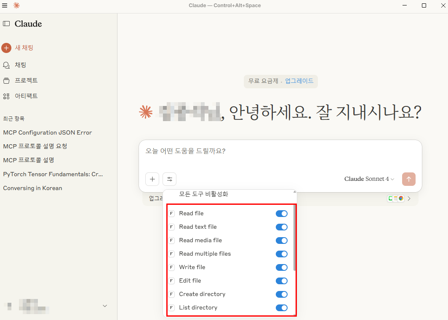Click the tools list scrollbar
Viewport: 448px width, 320px height.
295,237
